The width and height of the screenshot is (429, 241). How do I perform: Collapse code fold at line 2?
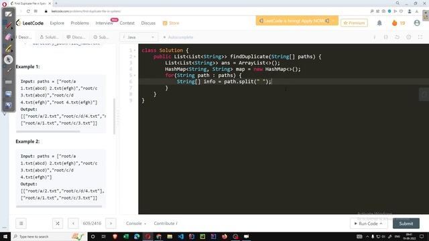coord(134,57)
